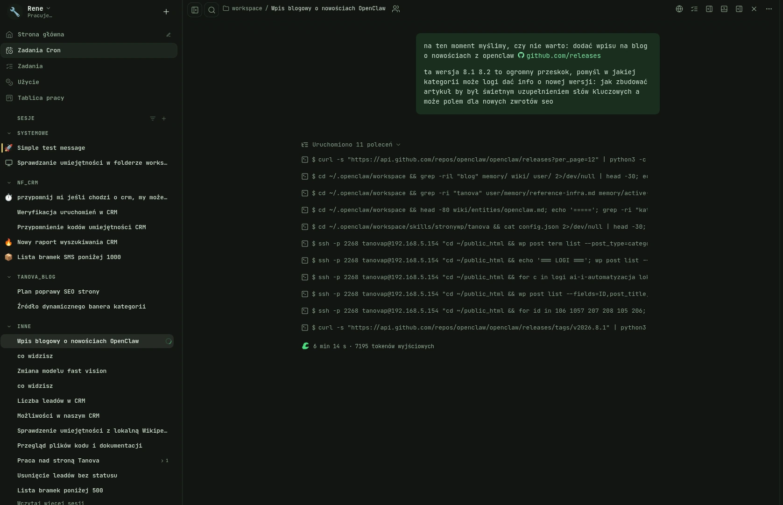Collapse the Uruchomiono 11 poleceń list
Image resolution: width=783 pixels, height=505 pixels.
398,145
